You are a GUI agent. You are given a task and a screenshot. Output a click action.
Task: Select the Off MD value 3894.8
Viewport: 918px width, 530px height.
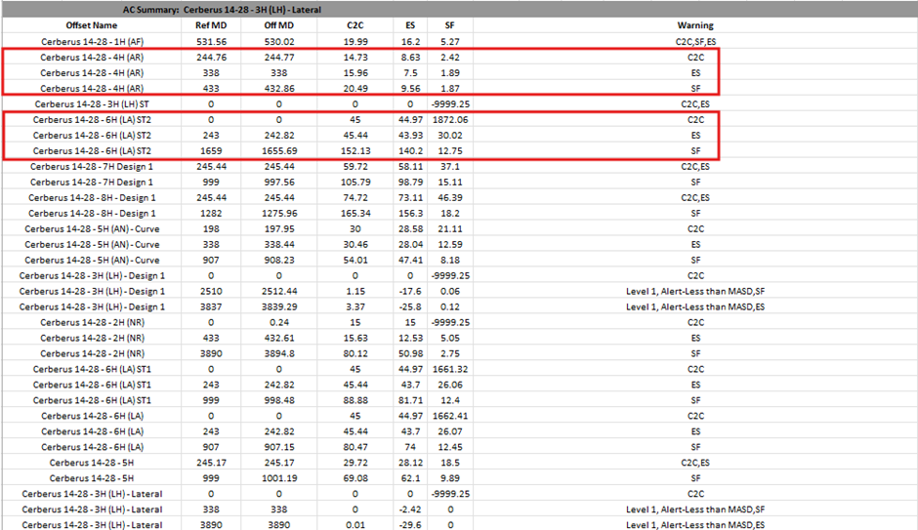pos(278,353)
